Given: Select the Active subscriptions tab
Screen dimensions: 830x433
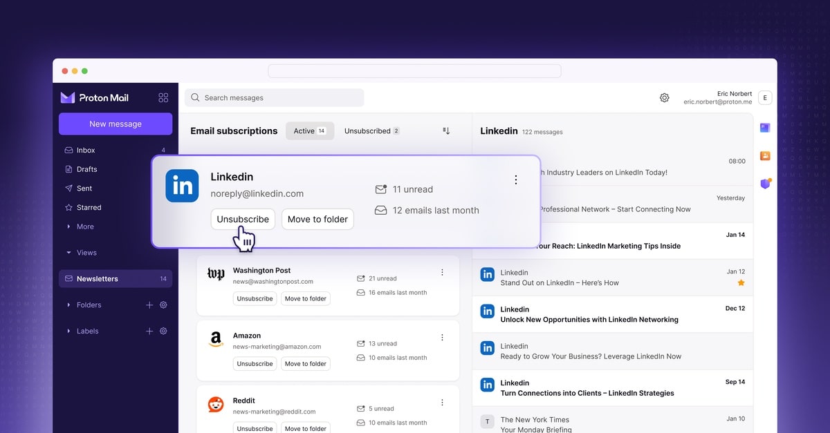Looking at the screenshot, I should [309, 131].
